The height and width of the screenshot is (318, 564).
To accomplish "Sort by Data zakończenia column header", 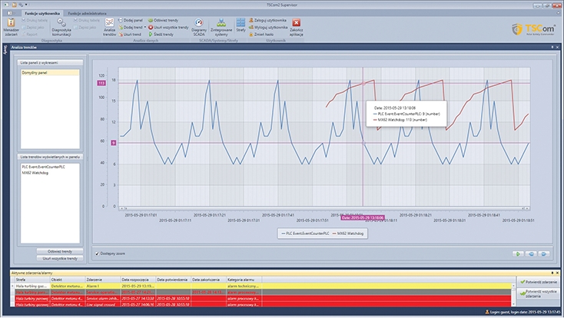I will (x=208, y=280).
